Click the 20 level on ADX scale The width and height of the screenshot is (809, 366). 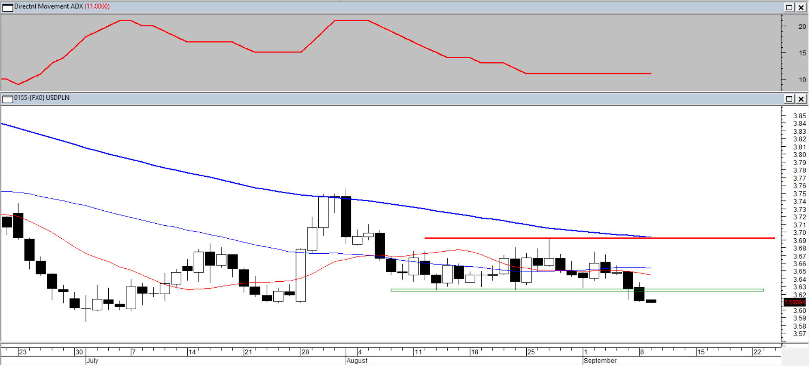tap(802, 27)
